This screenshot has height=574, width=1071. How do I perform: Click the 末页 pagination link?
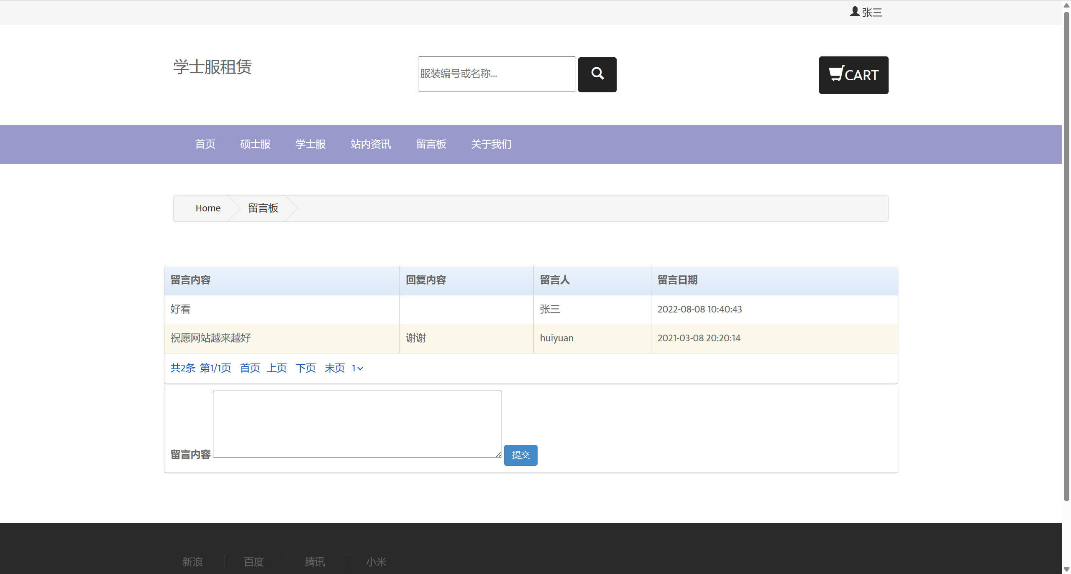pos(335,368)
